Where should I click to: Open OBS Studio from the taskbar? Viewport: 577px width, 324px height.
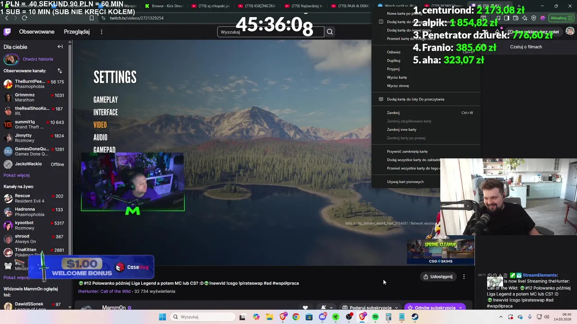tap(349, 317)
